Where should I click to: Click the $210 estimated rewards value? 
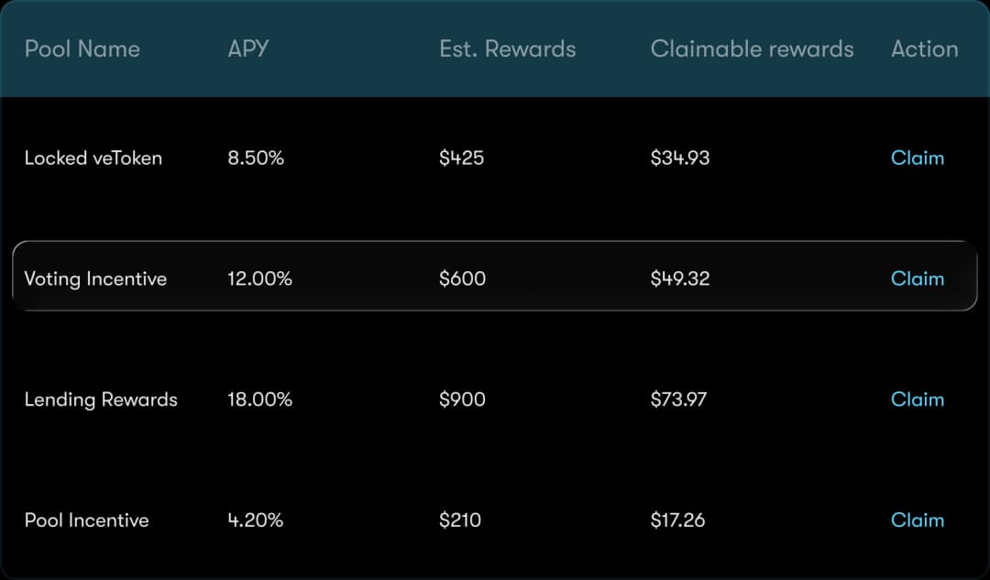[x=459, y=520]
